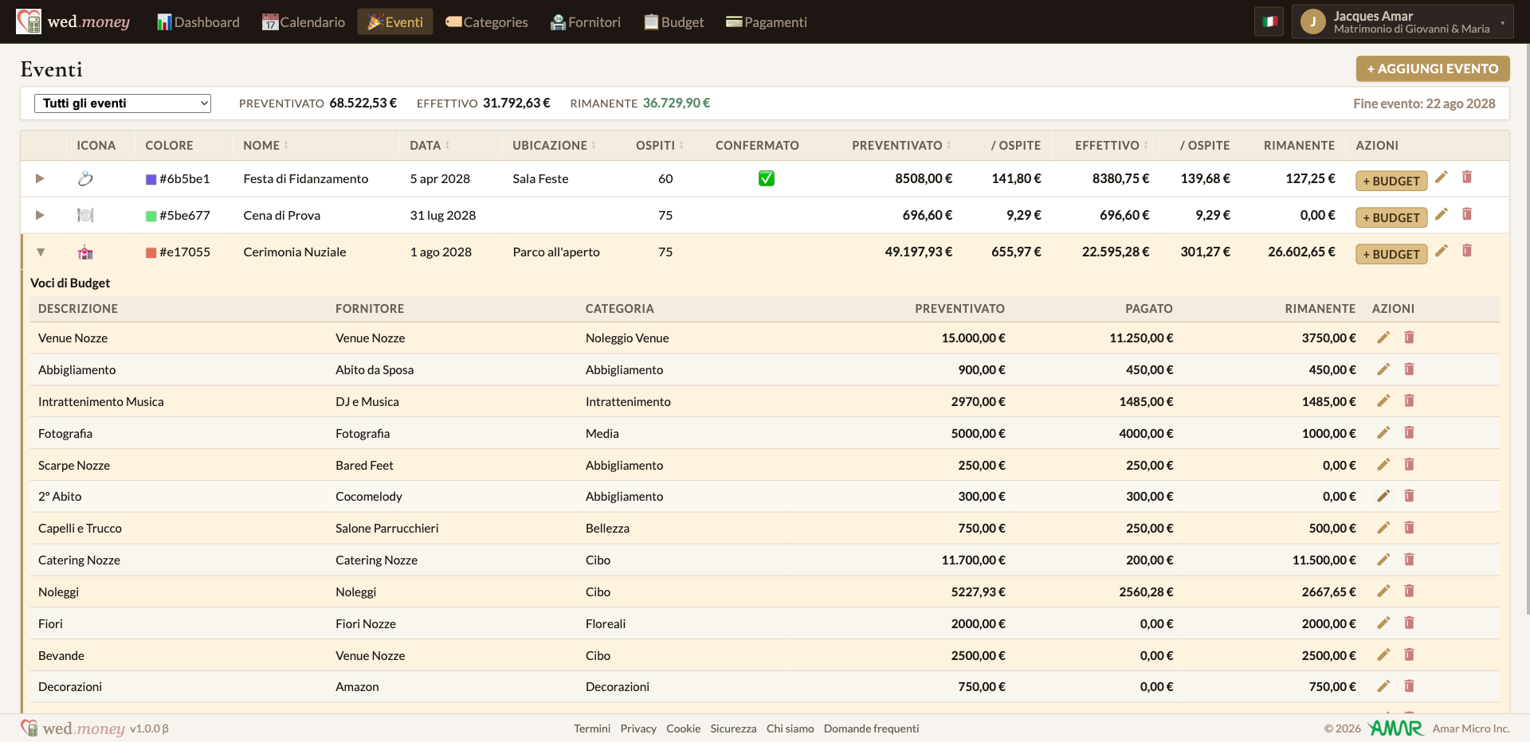Click the #e17055 color swatch
The width and height of the screenshot is (1530, 742).
click(x=151, y=252)
